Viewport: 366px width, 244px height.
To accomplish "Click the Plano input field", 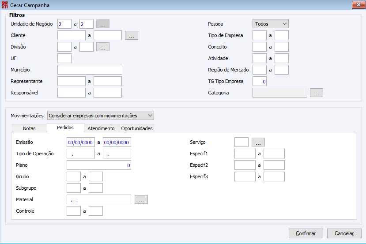I will [x=98, y=165].
